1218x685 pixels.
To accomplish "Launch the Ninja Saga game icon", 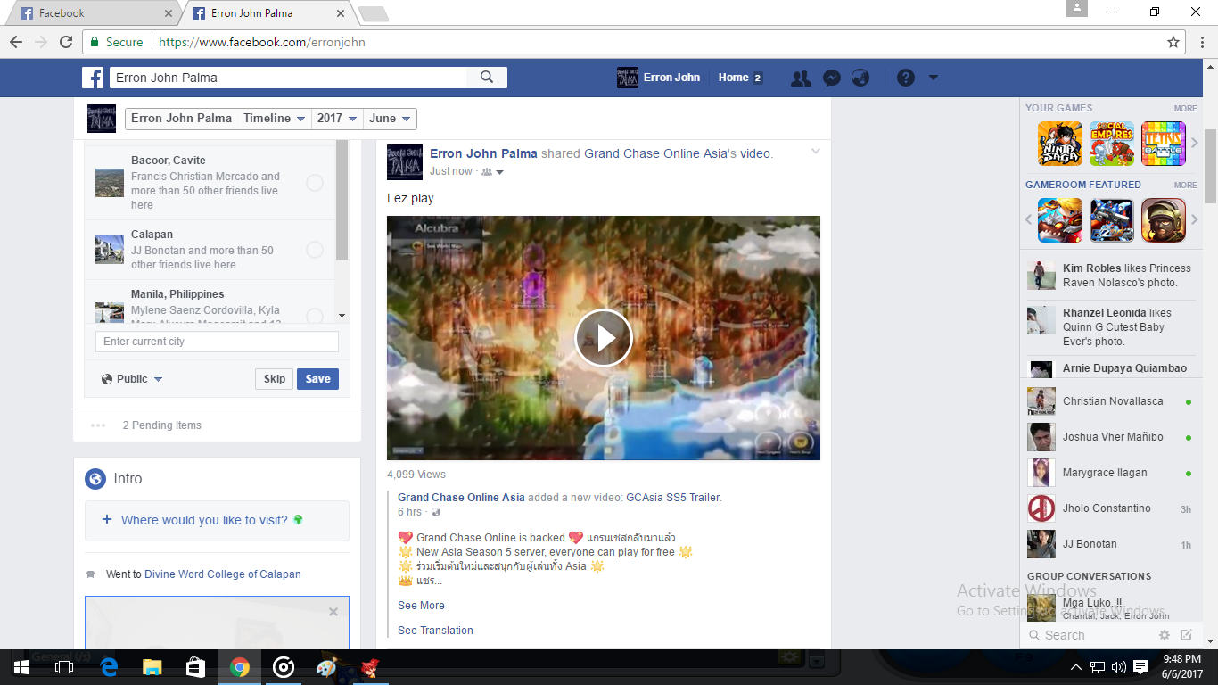I will [1060, 144].
